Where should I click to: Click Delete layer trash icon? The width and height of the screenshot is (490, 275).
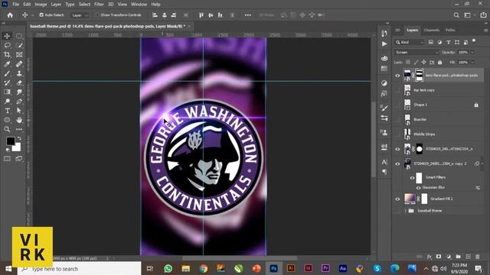(x=478, y=257)
